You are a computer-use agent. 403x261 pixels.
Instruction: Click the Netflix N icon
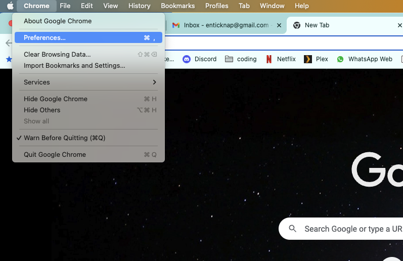(269, 59)
